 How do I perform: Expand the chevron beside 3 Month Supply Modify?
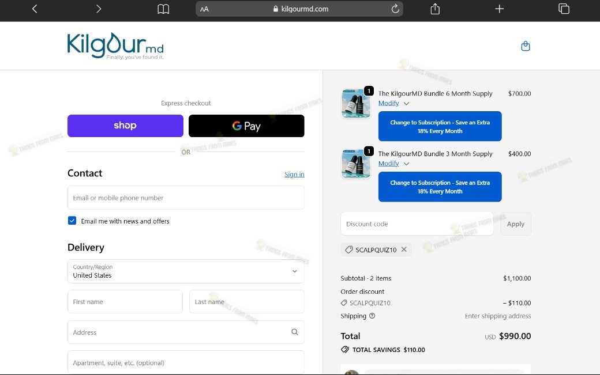[x=406, y=164]
